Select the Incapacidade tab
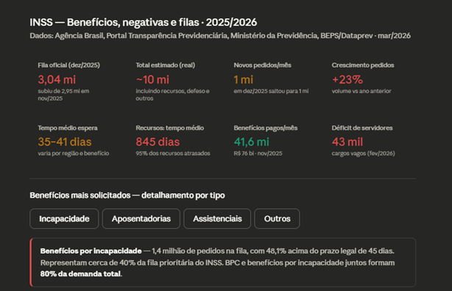452x291 pixels. [x=64, y=219]
